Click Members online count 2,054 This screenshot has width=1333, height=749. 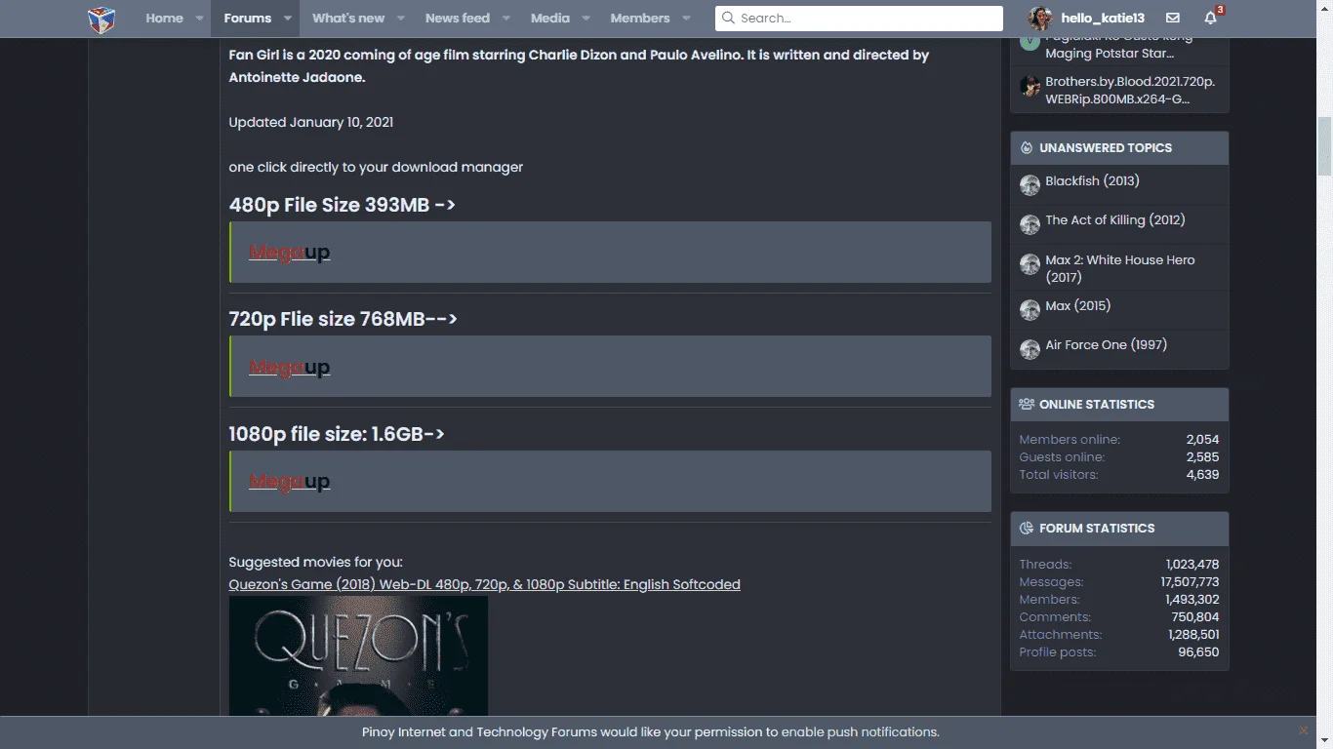coord(1202,440)
